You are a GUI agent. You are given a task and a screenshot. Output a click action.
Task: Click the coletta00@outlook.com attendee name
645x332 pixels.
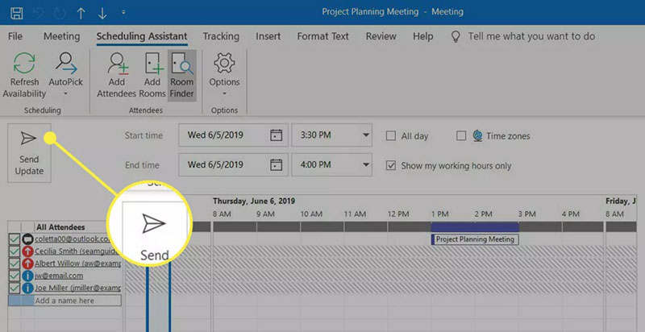click(72, 239)
